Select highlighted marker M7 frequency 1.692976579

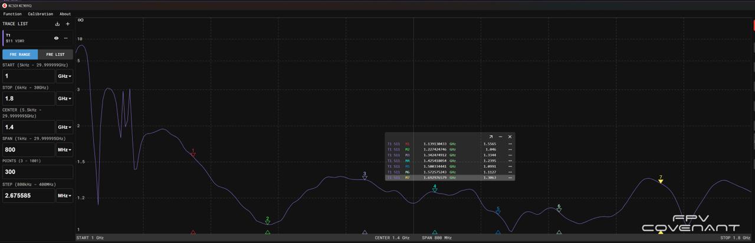tap(435, 177)
